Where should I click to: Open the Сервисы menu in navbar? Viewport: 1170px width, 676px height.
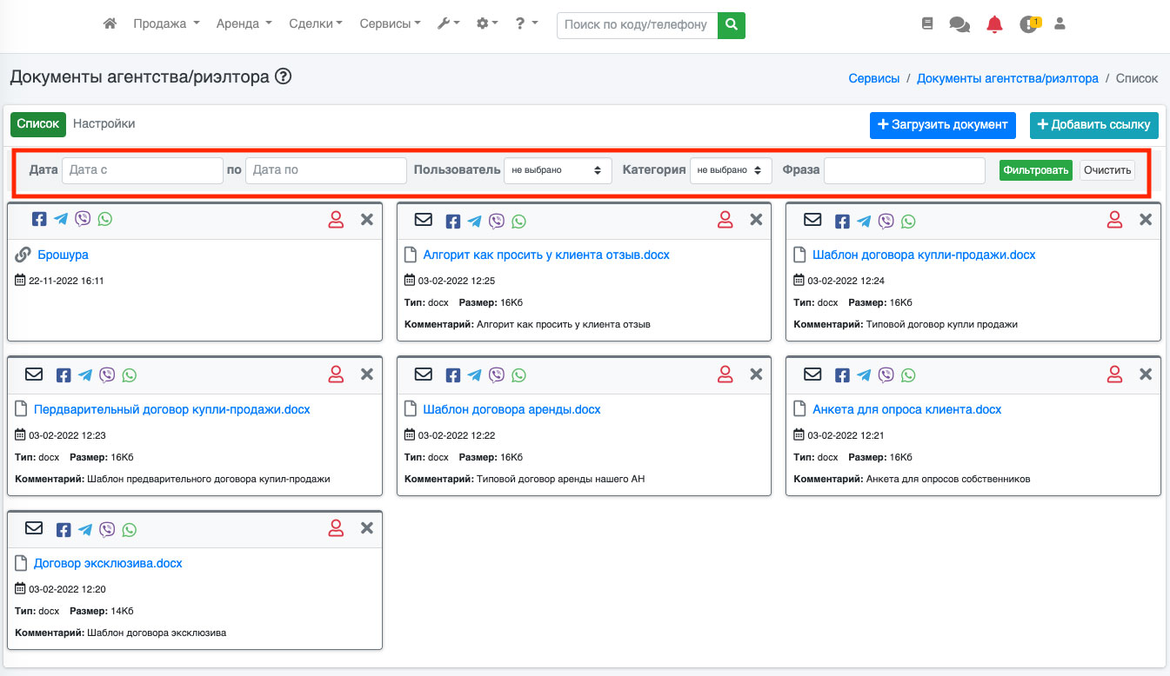coord(390,24)
